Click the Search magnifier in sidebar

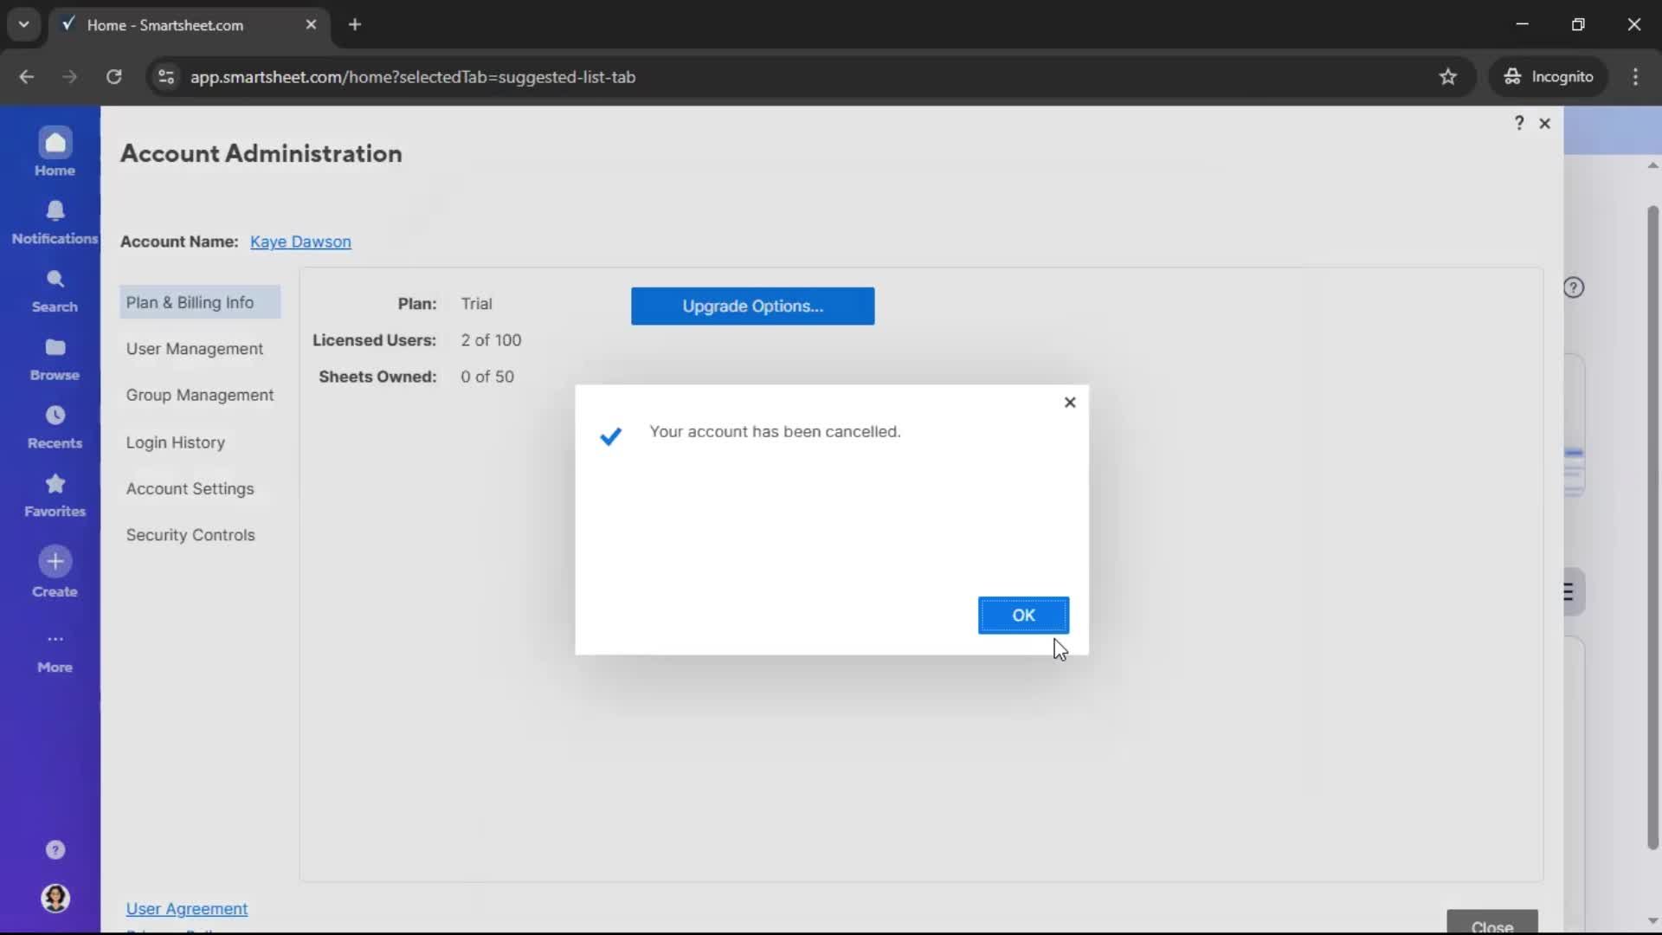[55, 280]
